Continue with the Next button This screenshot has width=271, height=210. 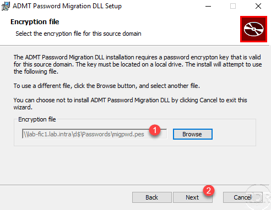click(x=193, y=197)
